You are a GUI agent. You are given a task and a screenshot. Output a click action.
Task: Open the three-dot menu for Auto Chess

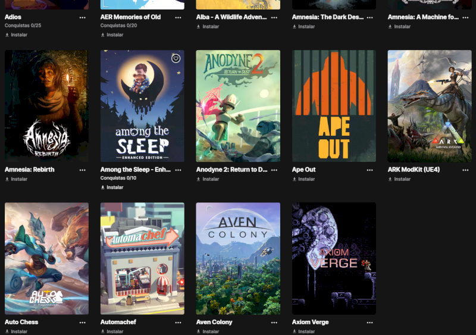pos(82,323)
